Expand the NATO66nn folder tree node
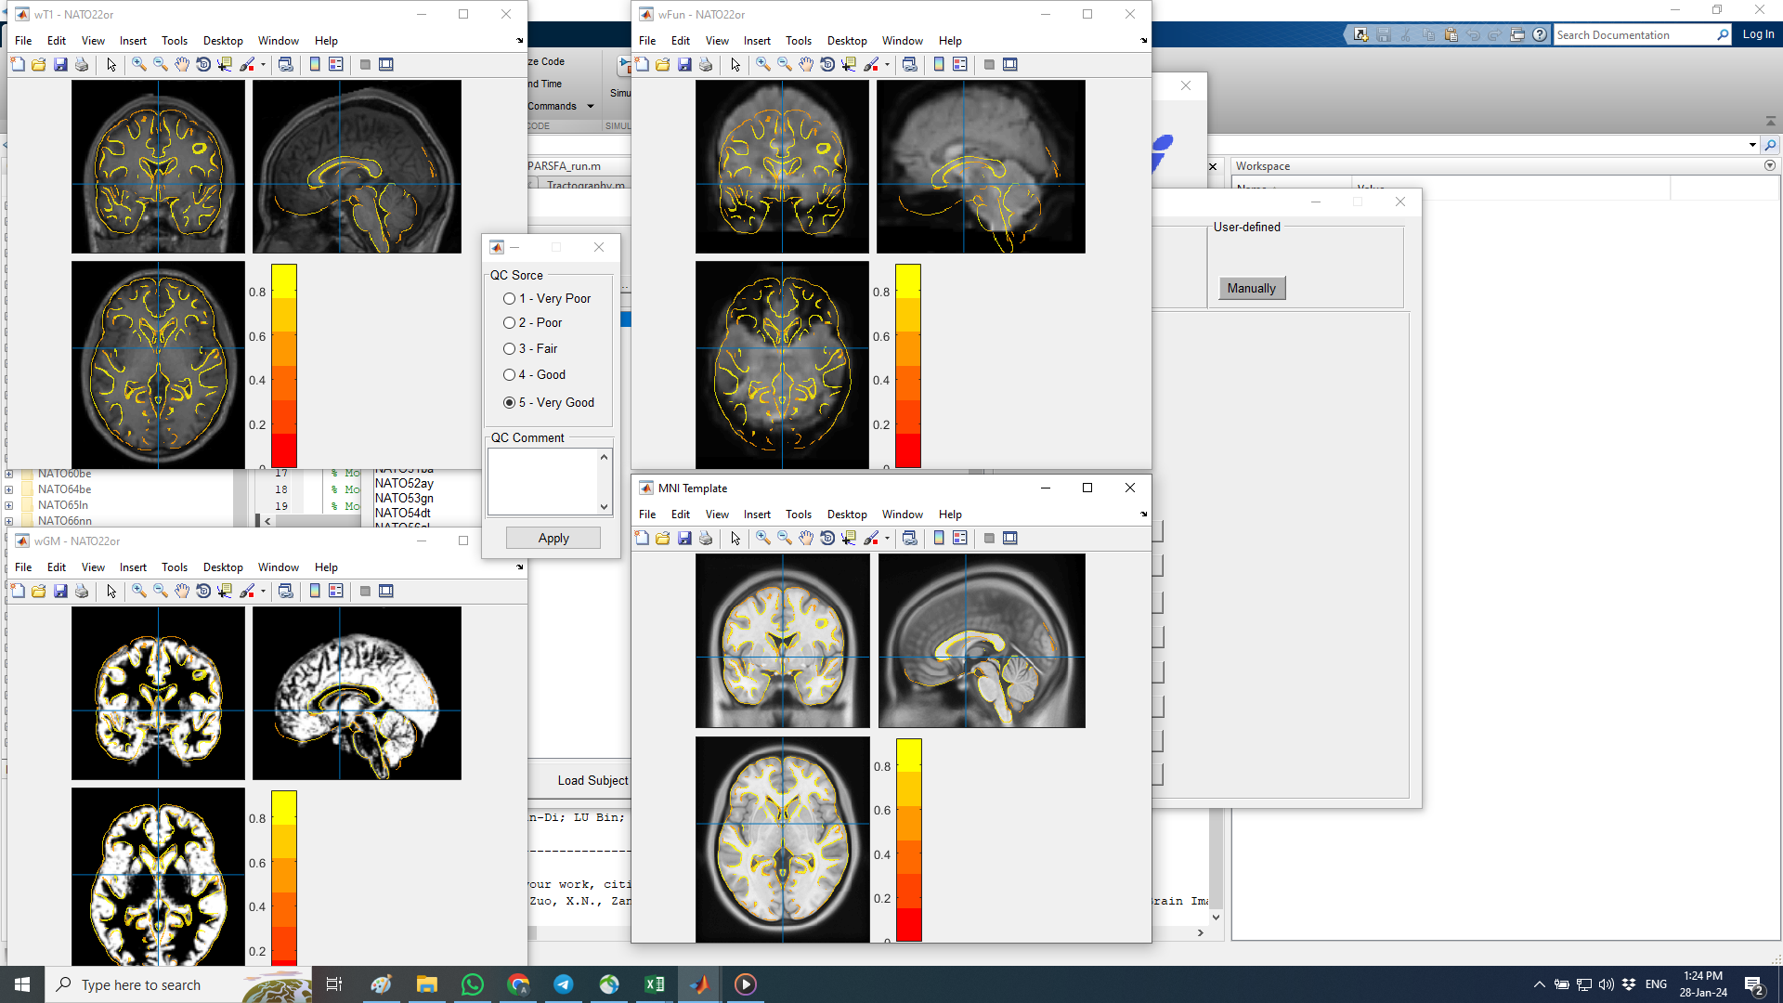The height and width of the screenshot is (1003, 1783). 8,521
